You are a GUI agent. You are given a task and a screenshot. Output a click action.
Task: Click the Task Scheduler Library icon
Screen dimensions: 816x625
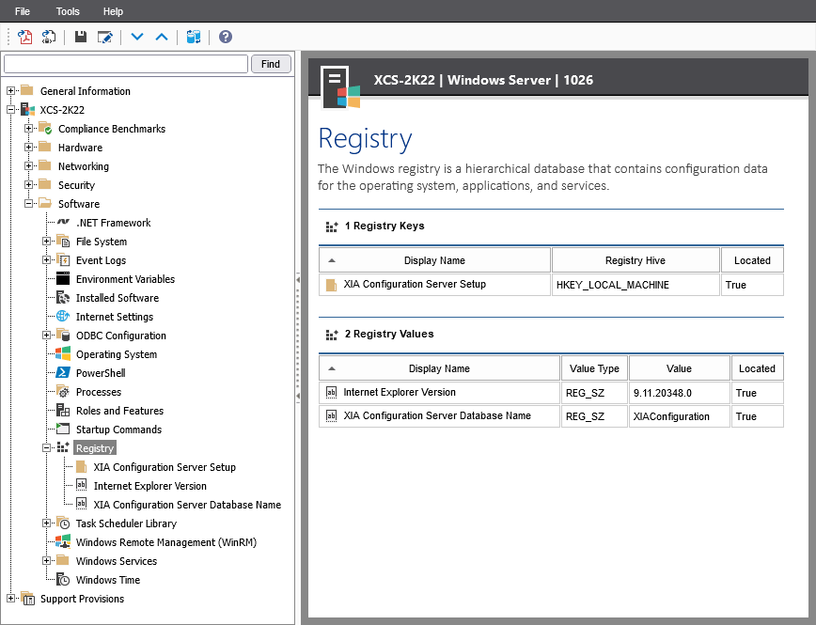click(63, 523)
